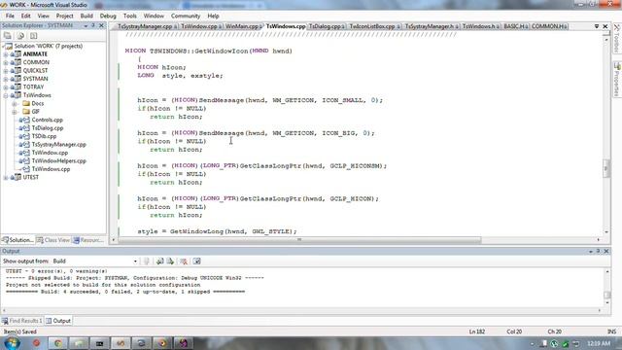The height and width of the screenshot is (350, 622).
Task: Open the Toolbox side tab on right edge
Action: pos(617,38)
